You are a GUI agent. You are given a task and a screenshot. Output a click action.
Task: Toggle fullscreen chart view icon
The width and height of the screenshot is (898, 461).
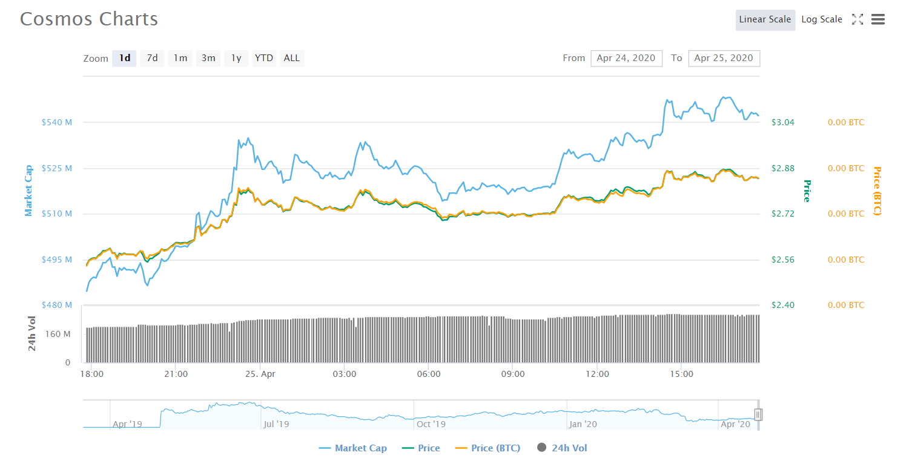point(857,19)
